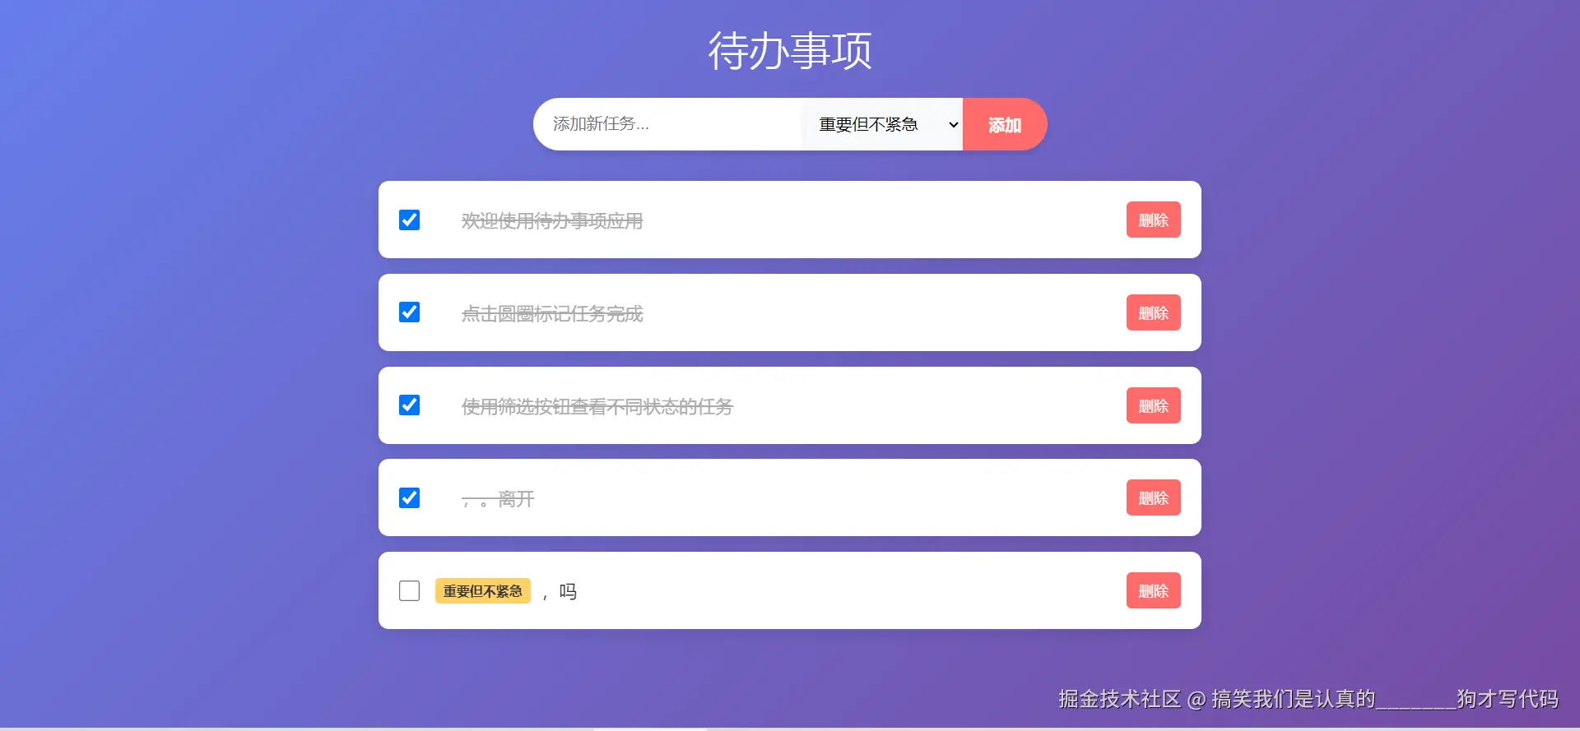Delete the 使用筛选按钮查看不同状态的任务 task
This screenshot has width=1580, height=731.
tap(1153, 405)
